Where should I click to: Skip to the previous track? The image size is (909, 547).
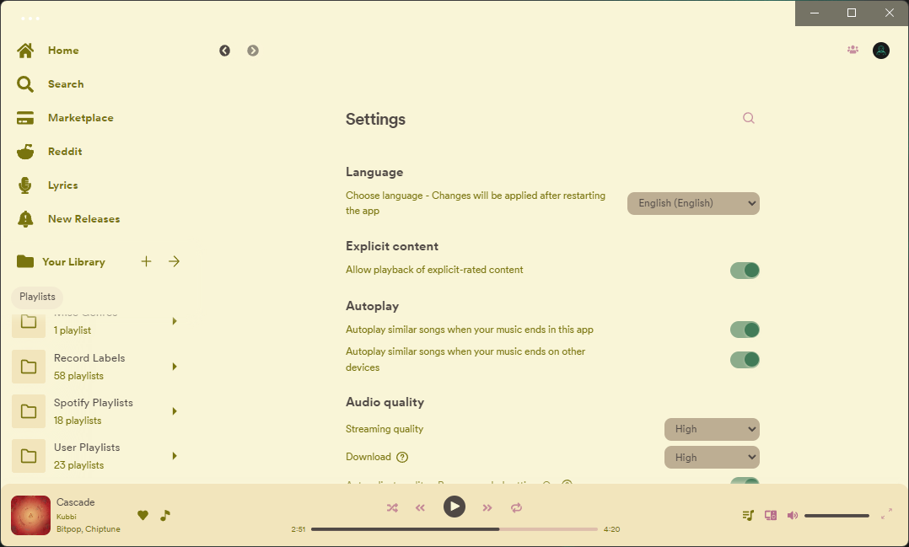[420, 507]
